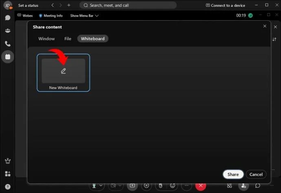
Task: Open more options ellipsis in meeting toolbar
Action: coord(187,186)
